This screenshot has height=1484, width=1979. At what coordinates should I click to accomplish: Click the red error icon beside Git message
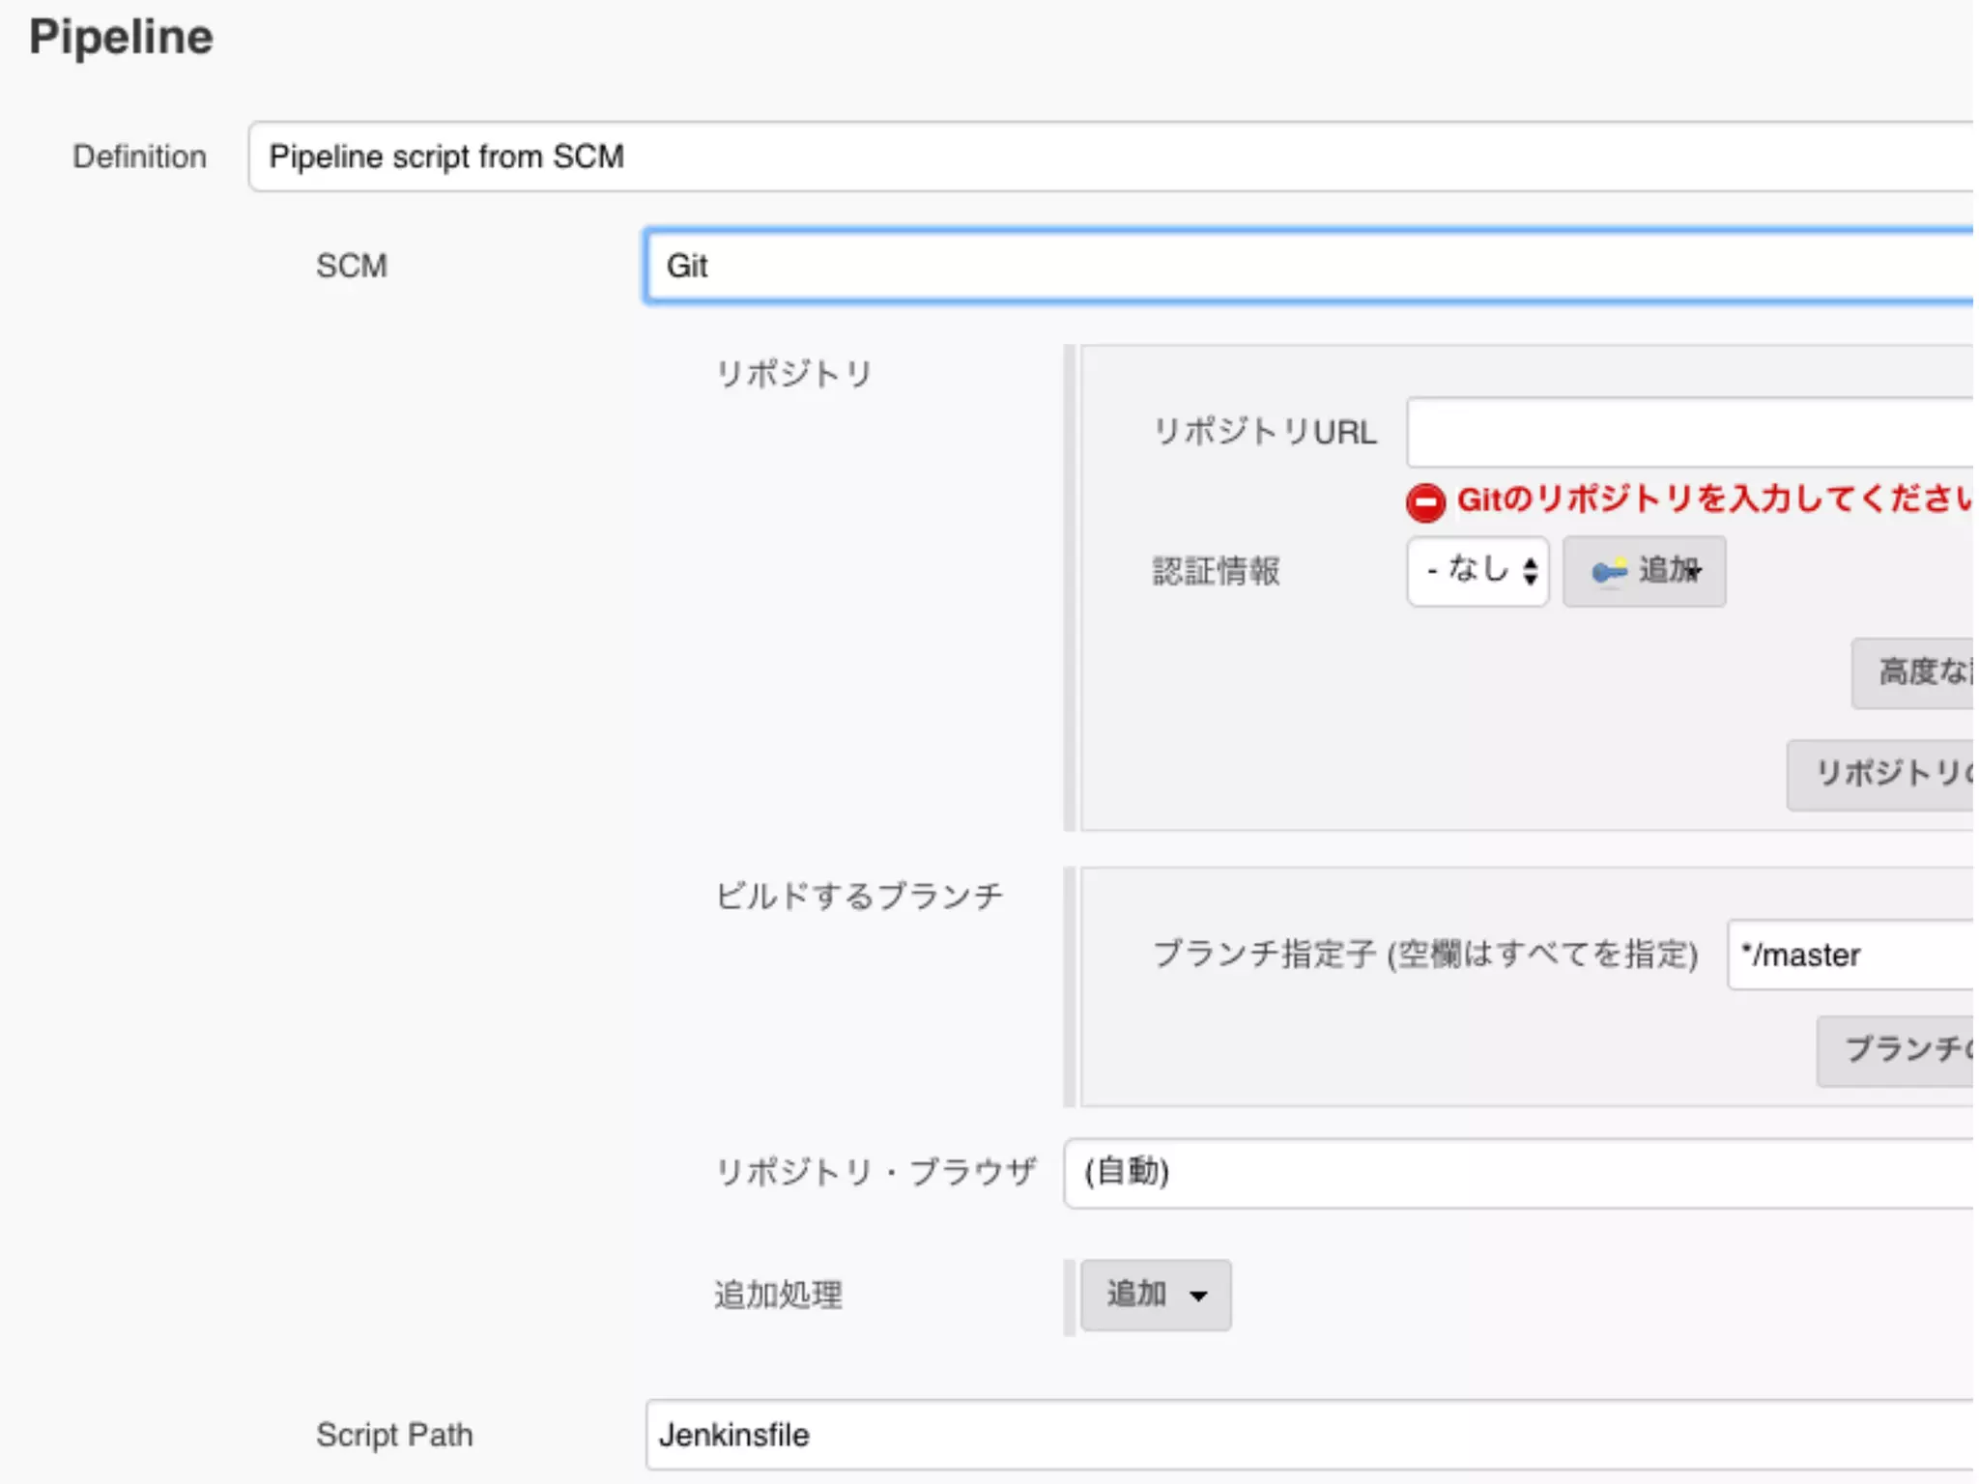point(1425,502)
